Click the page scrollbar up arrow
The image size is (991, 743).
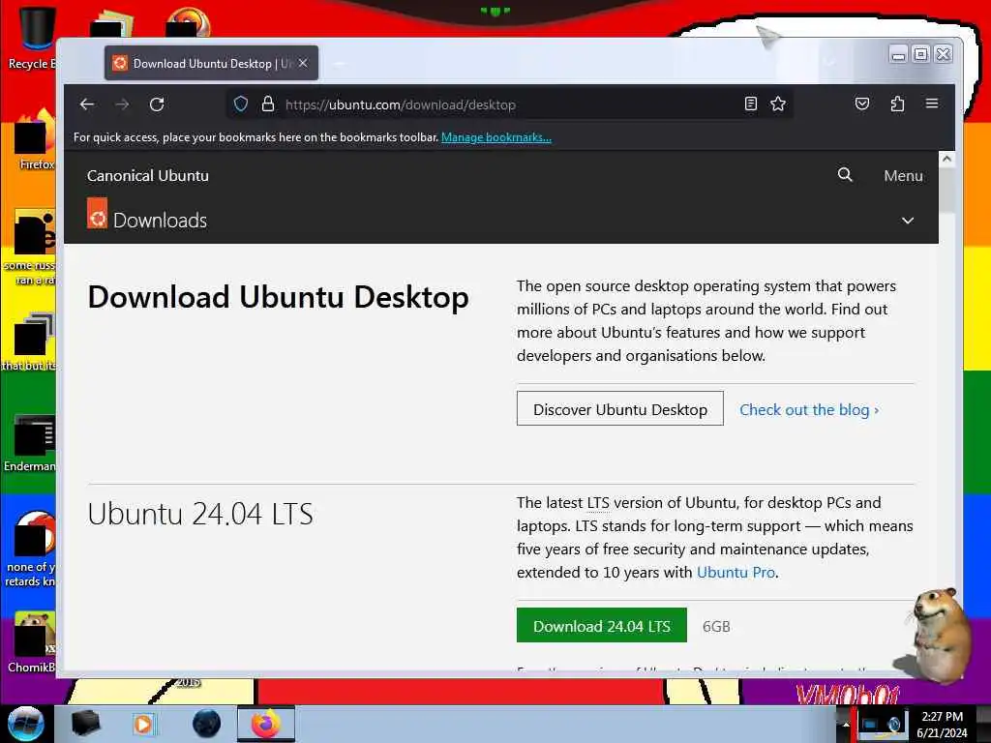click(946, 160)
